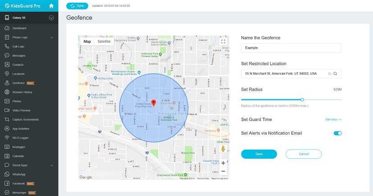Open the WhatsApp icon in sidebar

click(x=7, y=174)
